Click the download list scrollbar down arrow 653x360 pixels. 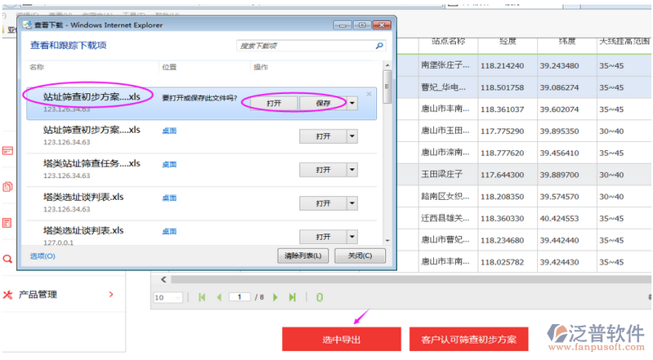[x=387, y=241]
